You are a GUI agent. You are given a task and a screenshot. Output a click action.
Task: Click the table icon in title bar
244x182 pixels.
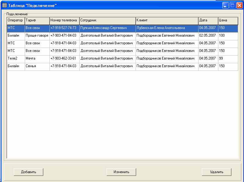[x=5, y=5]
